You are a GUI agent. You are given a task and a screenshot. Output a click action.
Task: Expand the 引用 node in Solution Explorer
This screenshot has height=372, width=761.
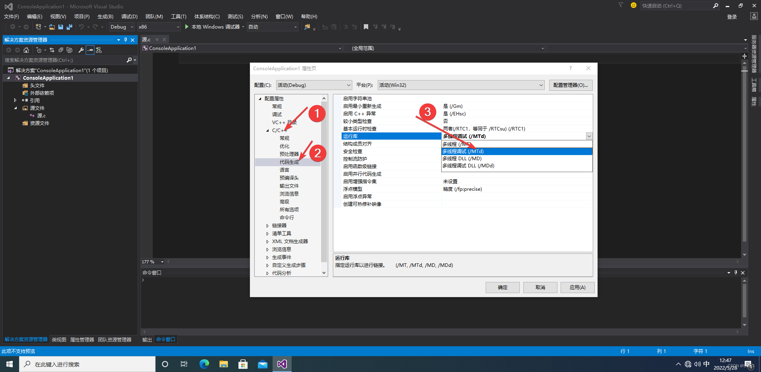[15, 100]
